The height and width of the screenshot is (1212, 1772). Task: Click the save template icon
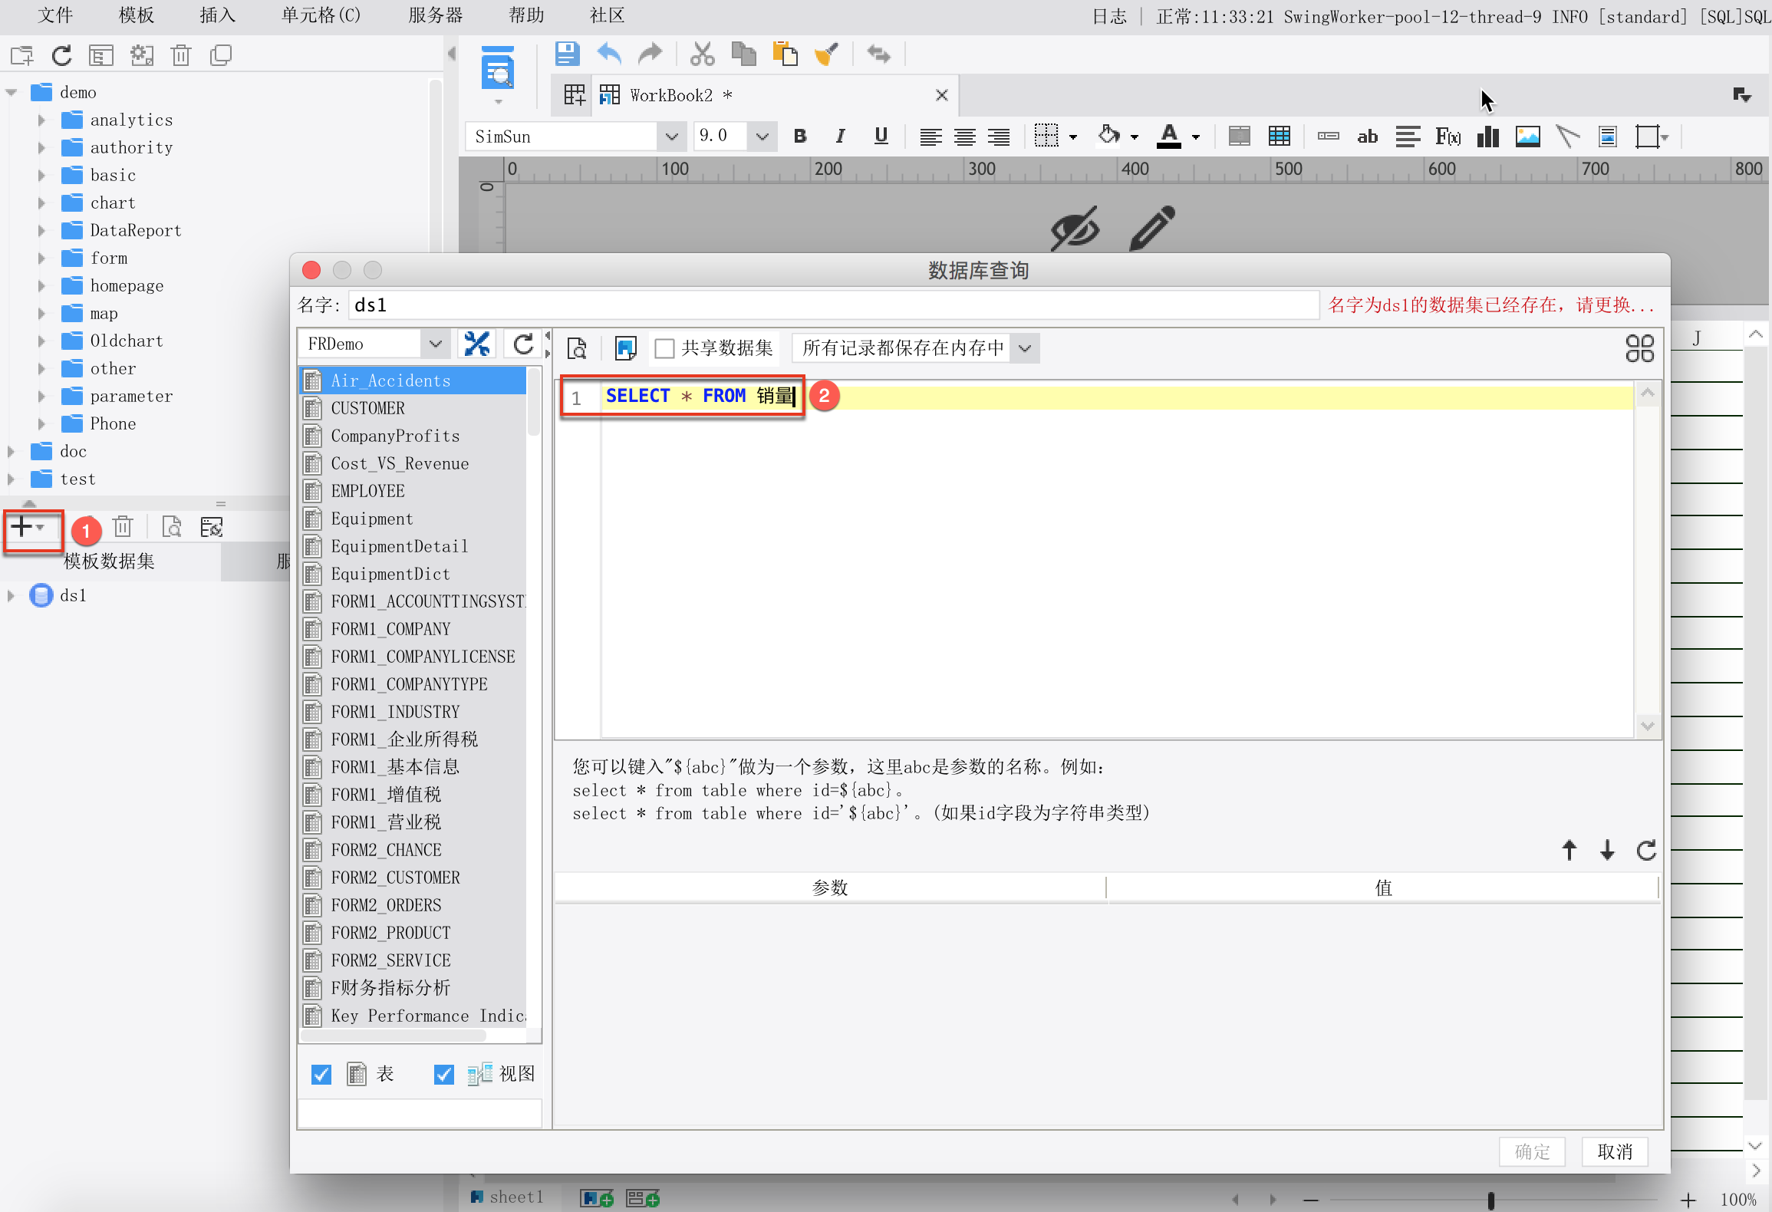567,54
